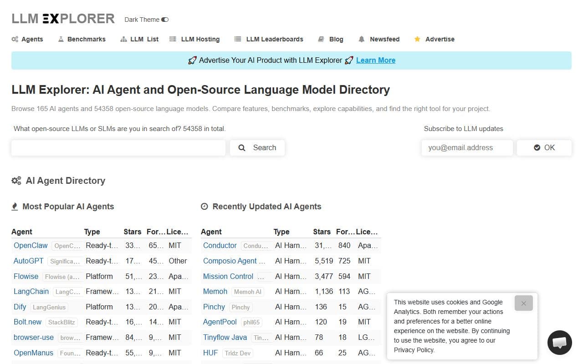Image resolution: width=583 pixels, height=364 pixels.
Task: Open the Dify agent link
Action: pyautogui.click(x=20, y=307)
